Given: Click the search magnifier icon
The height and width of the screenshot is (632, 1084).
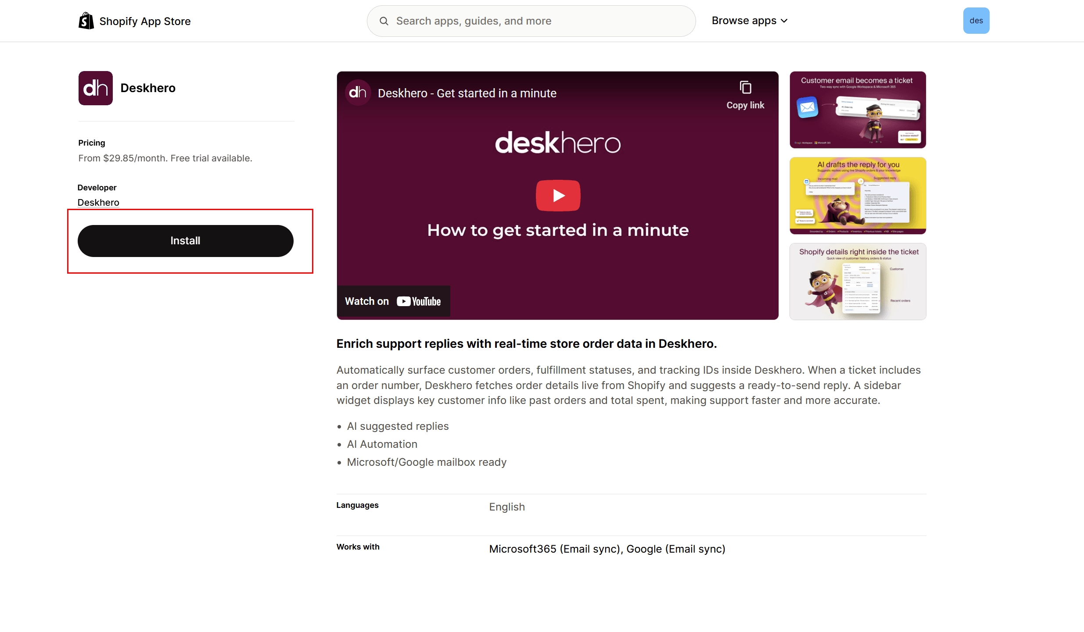Looking at the screenshot, I should click(x=384, y=21).
